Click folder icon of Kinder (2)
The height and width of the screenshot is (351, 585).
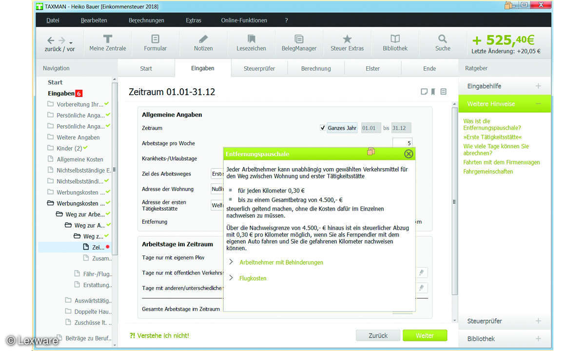coord(51,148)
